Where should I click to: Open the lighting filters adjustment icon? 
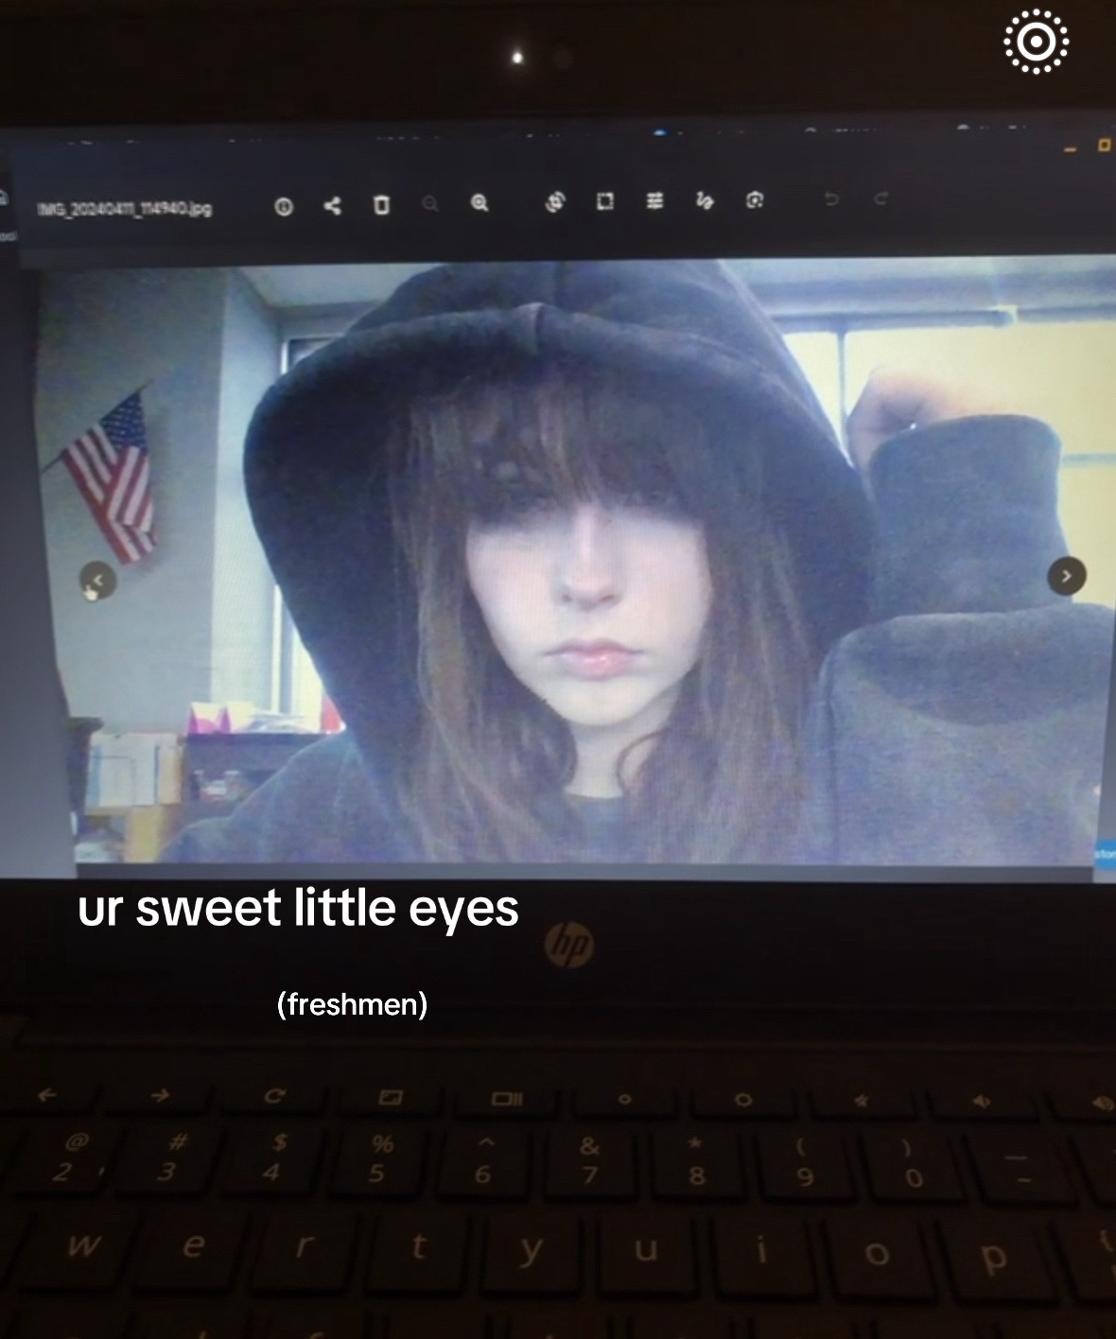(x=654, y=200)
